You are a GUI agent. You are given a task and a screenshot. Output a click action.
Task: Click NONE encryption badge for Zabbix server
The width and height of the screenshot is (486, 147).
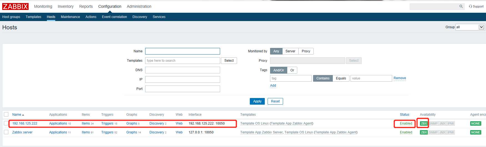pos(476,132)
